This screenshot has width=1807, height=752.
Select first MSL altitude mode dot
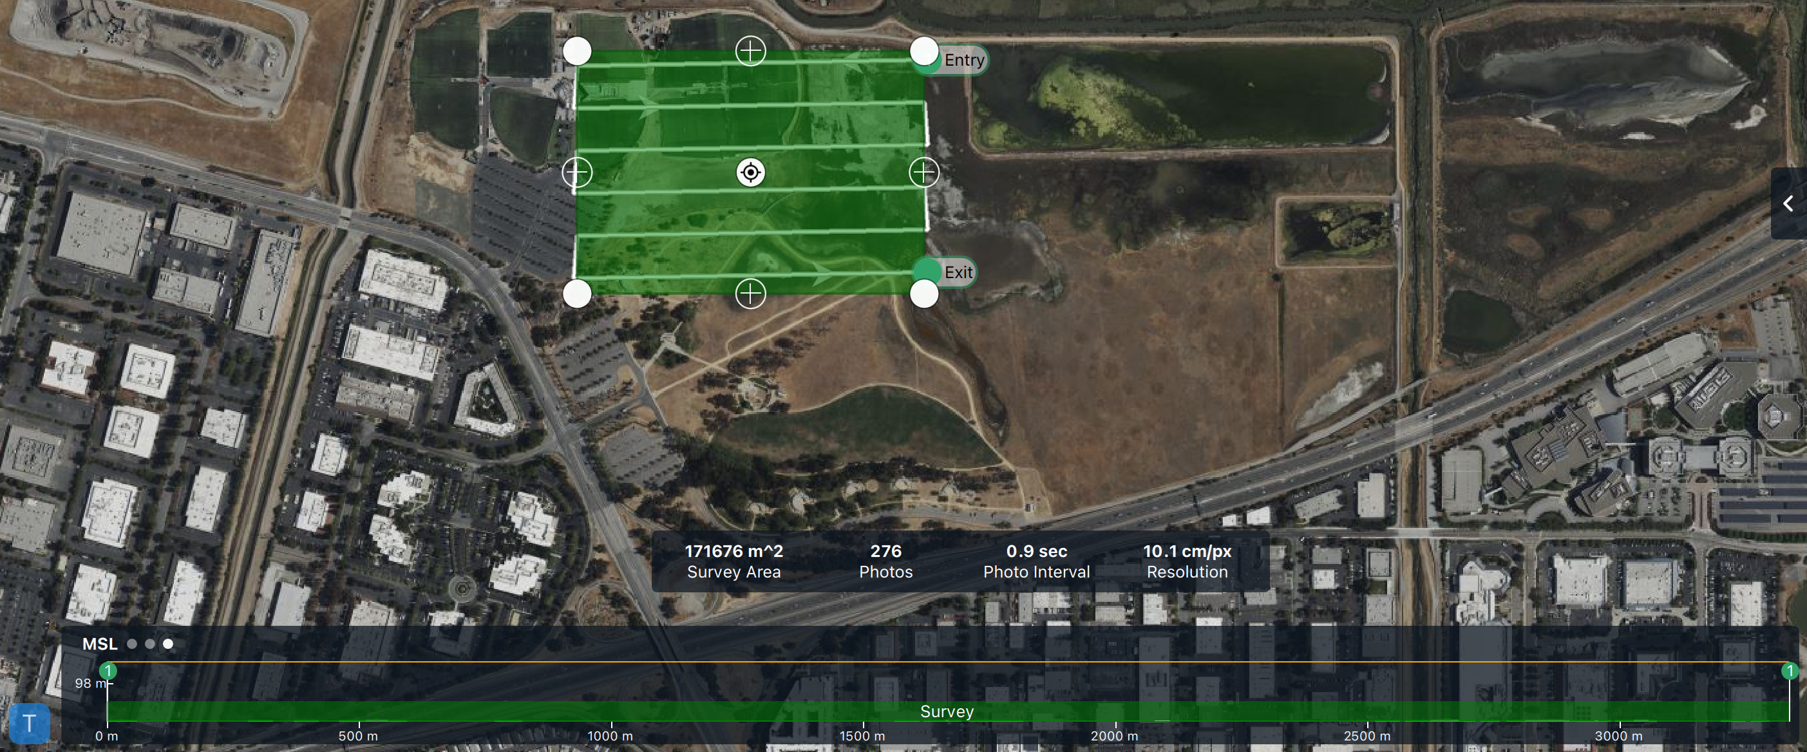pos(132,643)
